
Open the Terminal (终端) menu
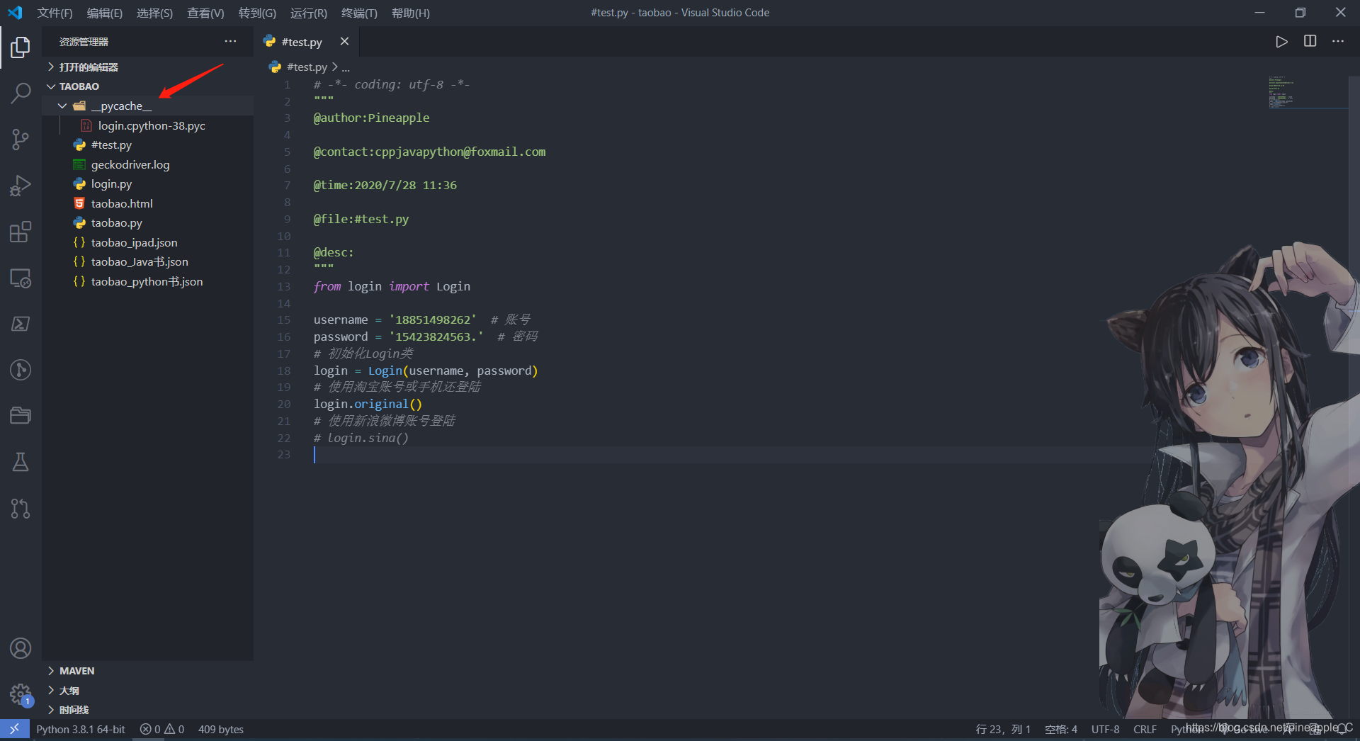[x=359, y=13]
